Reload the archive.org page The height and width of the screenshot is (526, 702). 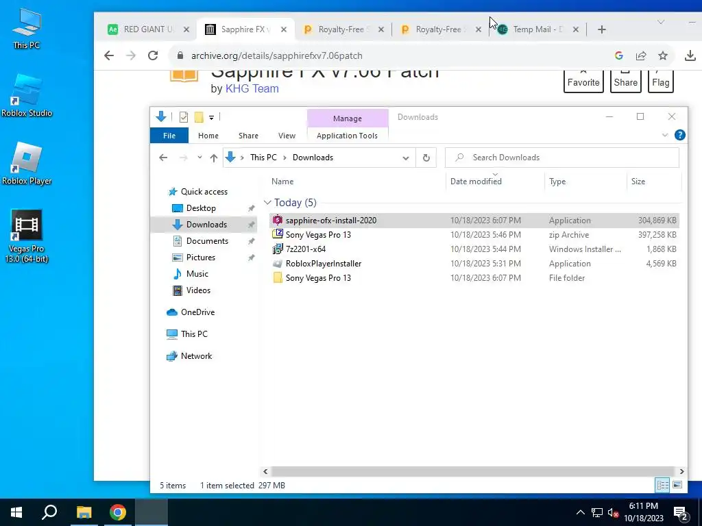click(153, 55)
